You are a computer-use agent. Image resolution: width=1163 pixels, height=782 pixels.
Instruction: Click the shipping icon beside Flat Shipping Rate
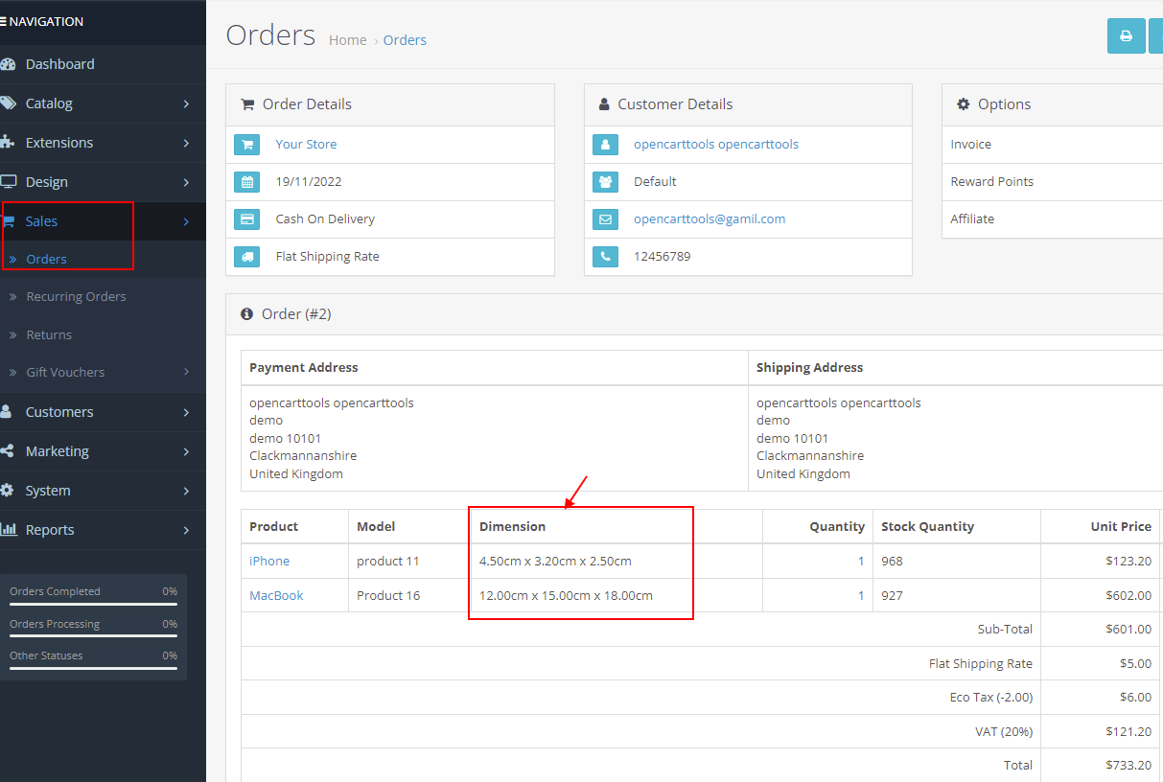(x=247, y=256)
